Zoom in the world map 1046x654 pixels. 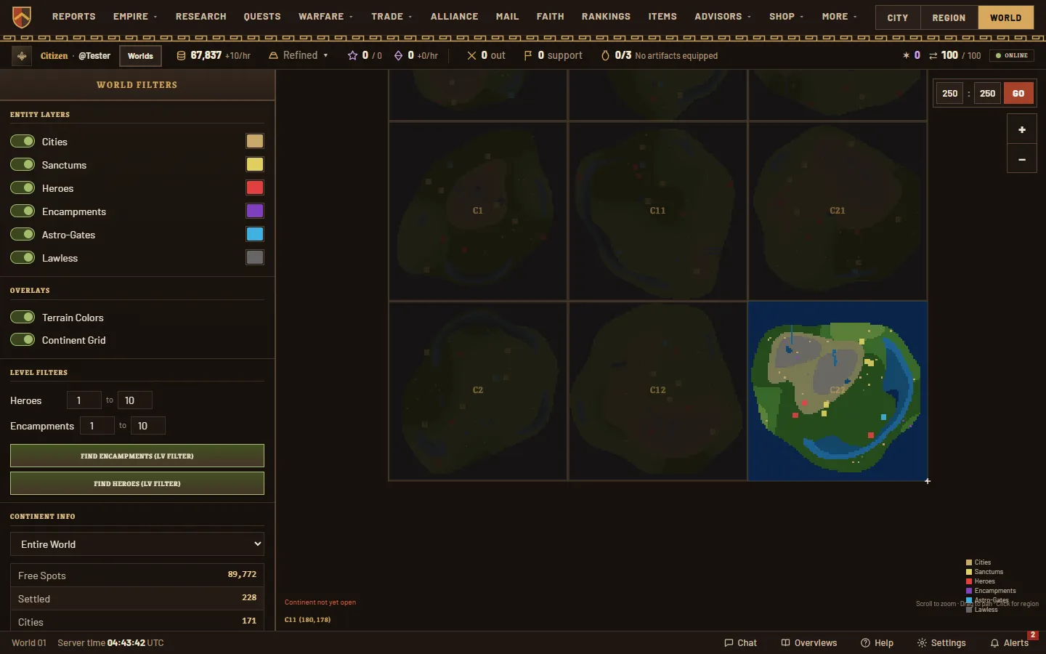pos(1022,130)
